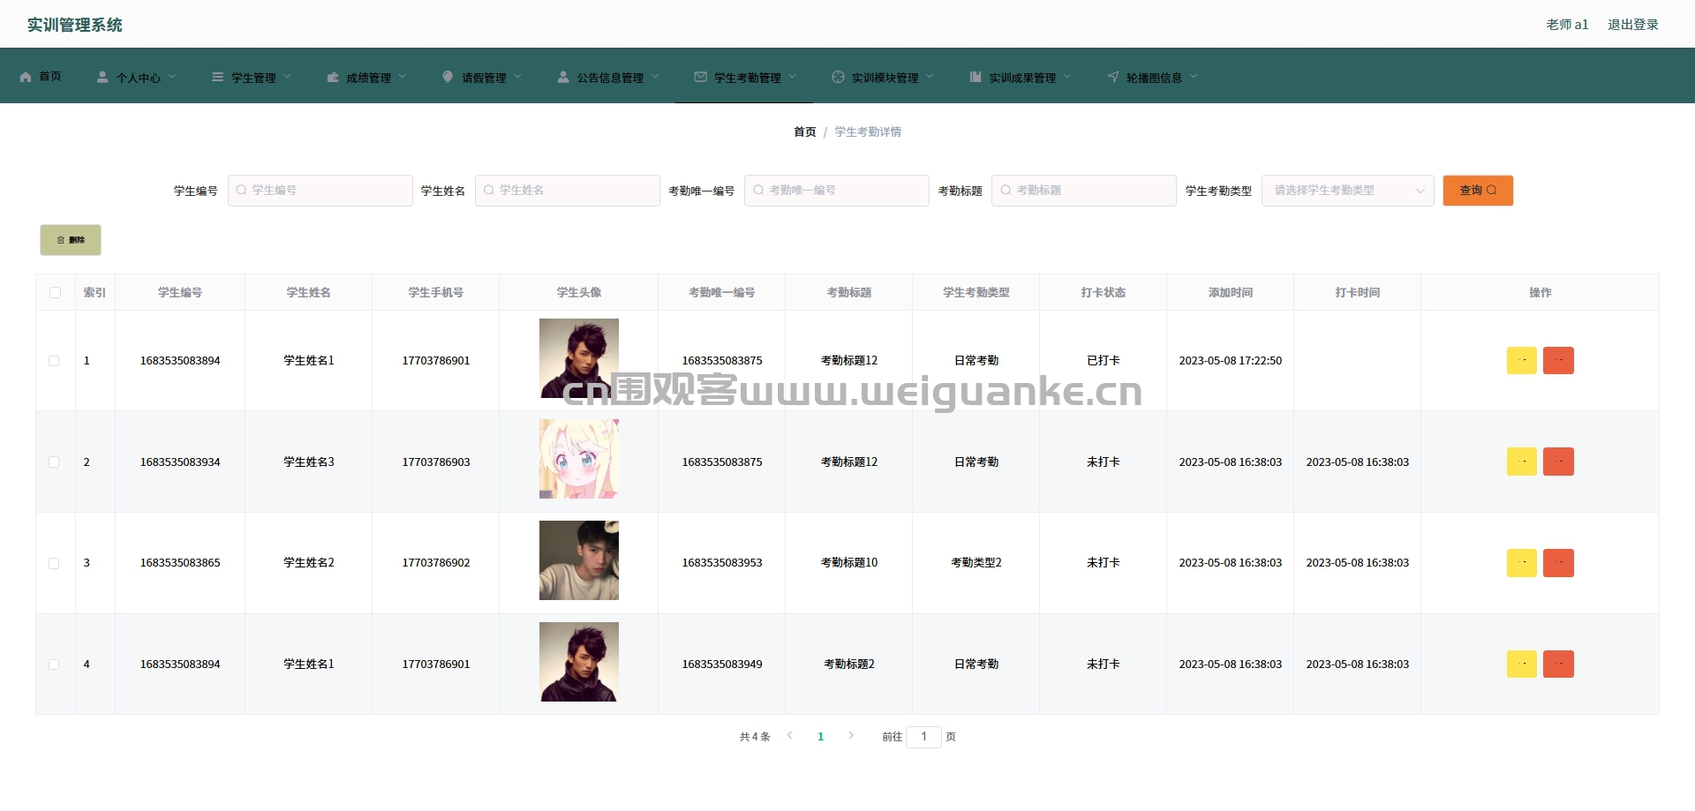Screen dimensions: 1695x811
Task: Click the 学生编号 column header
Action: (180, 292)
